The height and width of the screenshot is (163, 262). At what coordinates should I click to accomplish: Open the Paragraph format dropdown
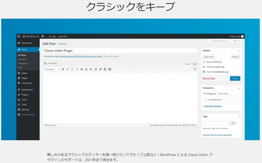[52, 69]
